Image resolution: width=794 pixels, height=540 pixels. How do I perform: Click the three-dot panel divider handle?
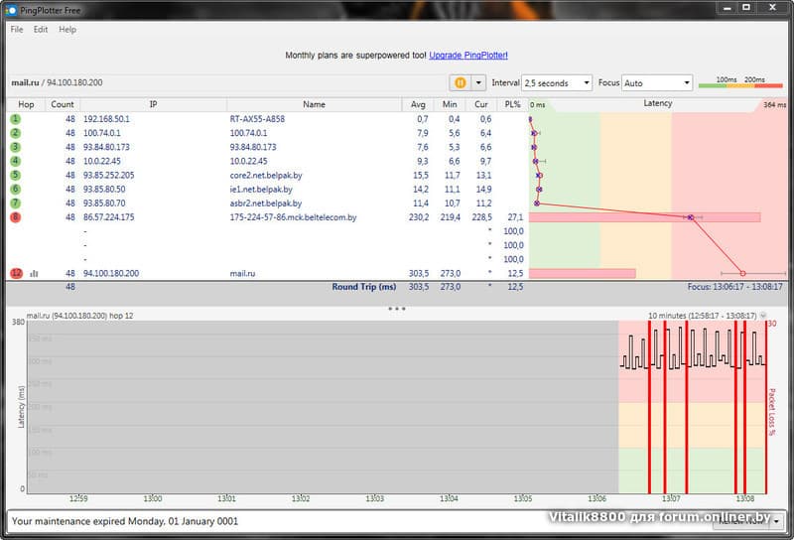(397, 309)
